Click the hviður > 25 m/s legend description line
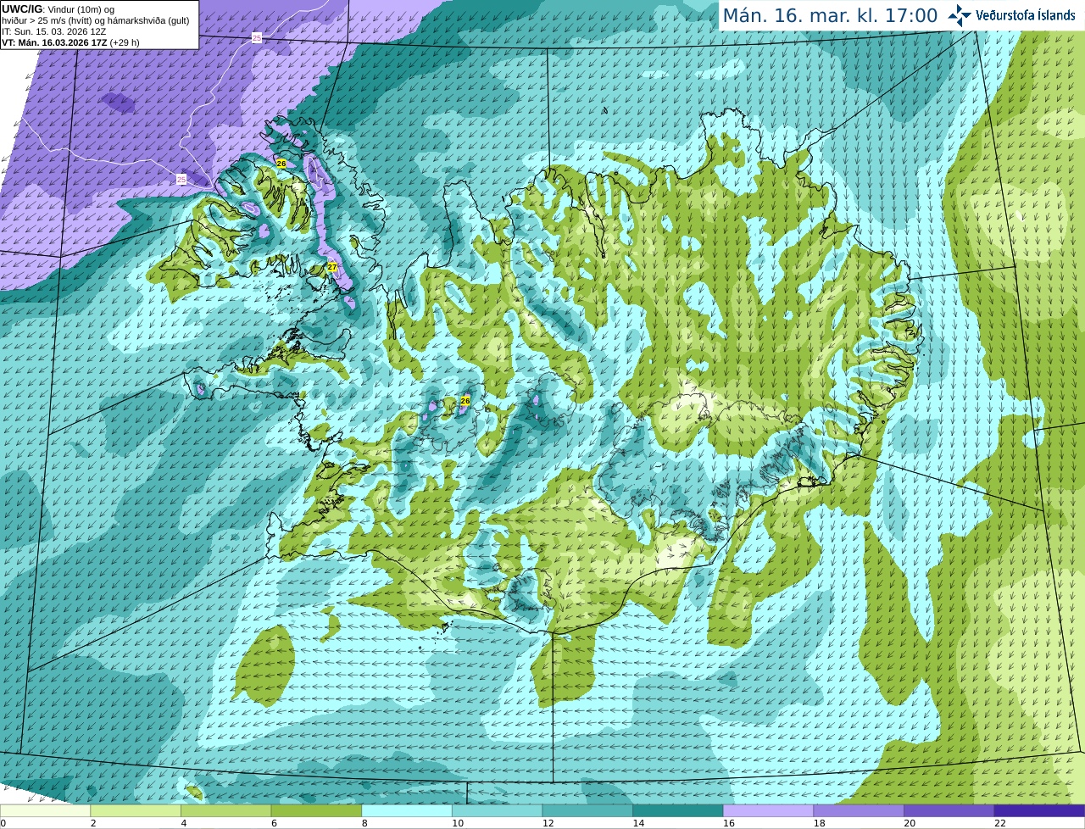The width and height of the screenshot is (1085, 829). click(96, 20)
